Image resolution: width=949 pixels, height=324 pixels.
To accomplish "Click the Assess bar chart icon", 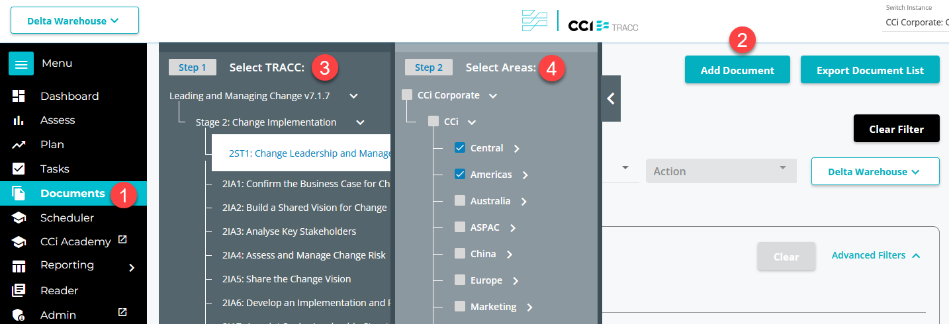I will click(x=19, y=120).
